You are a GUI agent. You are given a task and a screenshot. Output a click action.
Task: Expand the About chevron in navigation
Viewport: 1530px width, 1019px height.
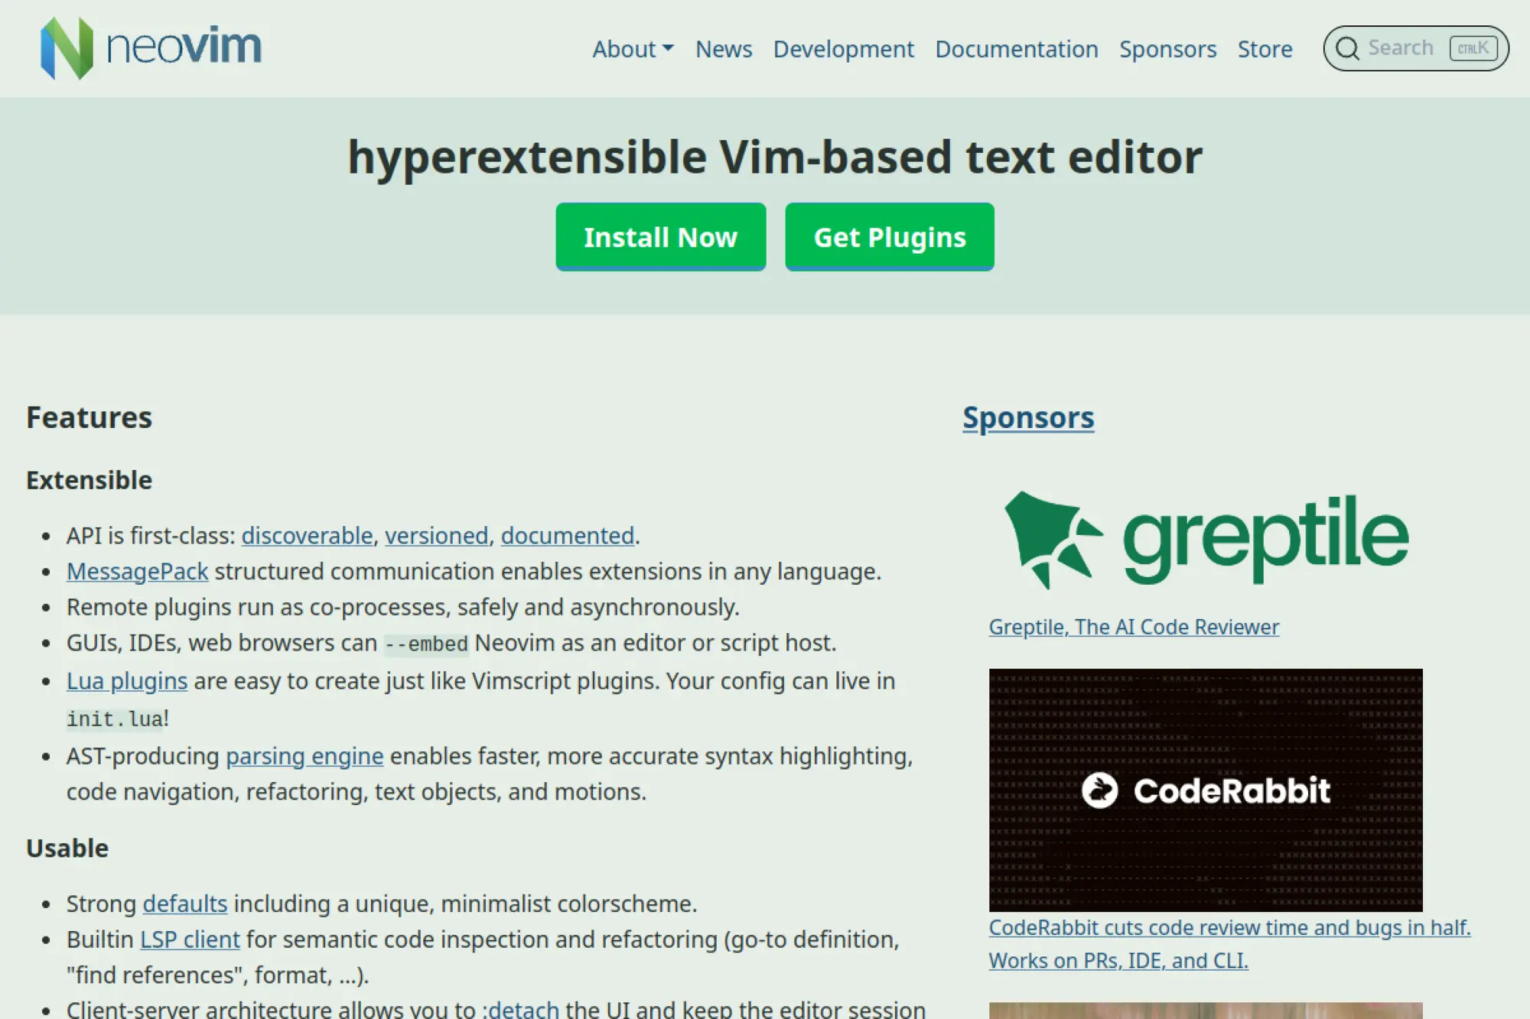669,48
